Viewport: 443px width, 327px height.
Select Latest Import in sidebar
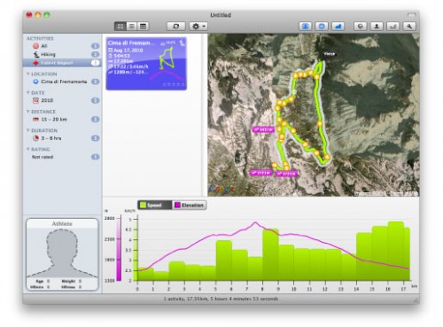pyautogui.click(x=62, y=63)
